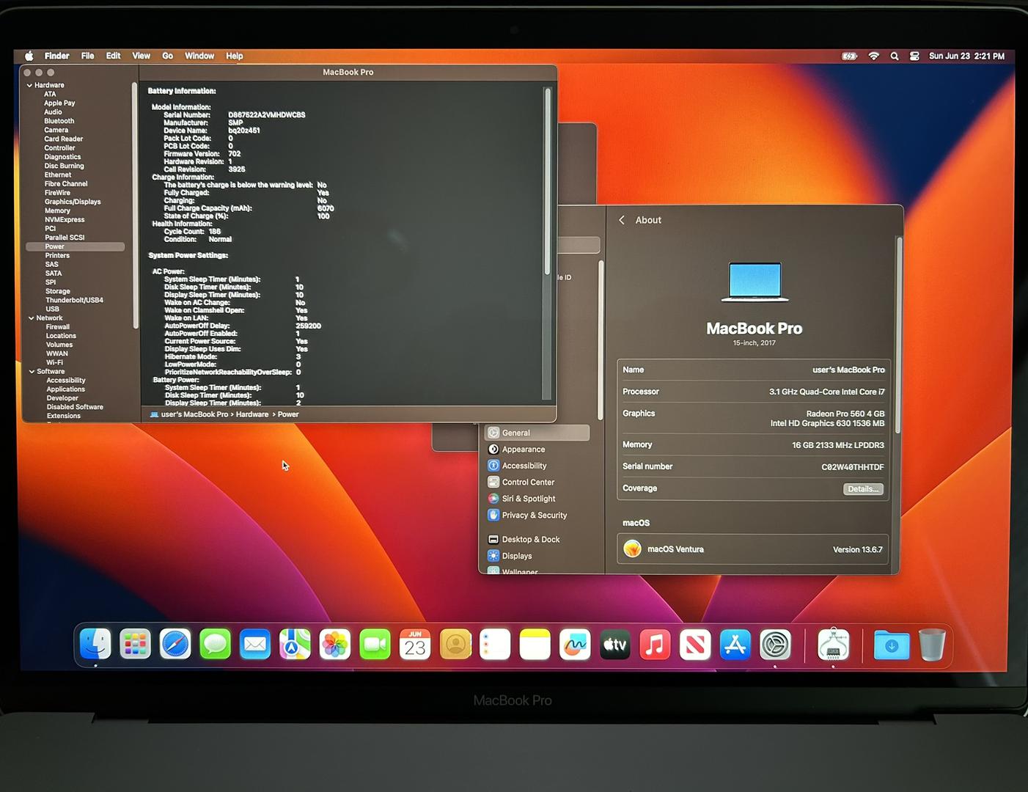Click the About pane scrollbar

pos(899,335)
